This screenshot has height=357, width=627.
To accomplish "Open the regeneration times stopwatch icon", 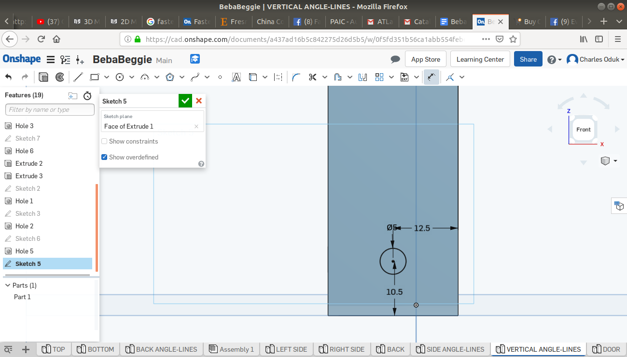I will pyautogui.click(x=87, y=95).
